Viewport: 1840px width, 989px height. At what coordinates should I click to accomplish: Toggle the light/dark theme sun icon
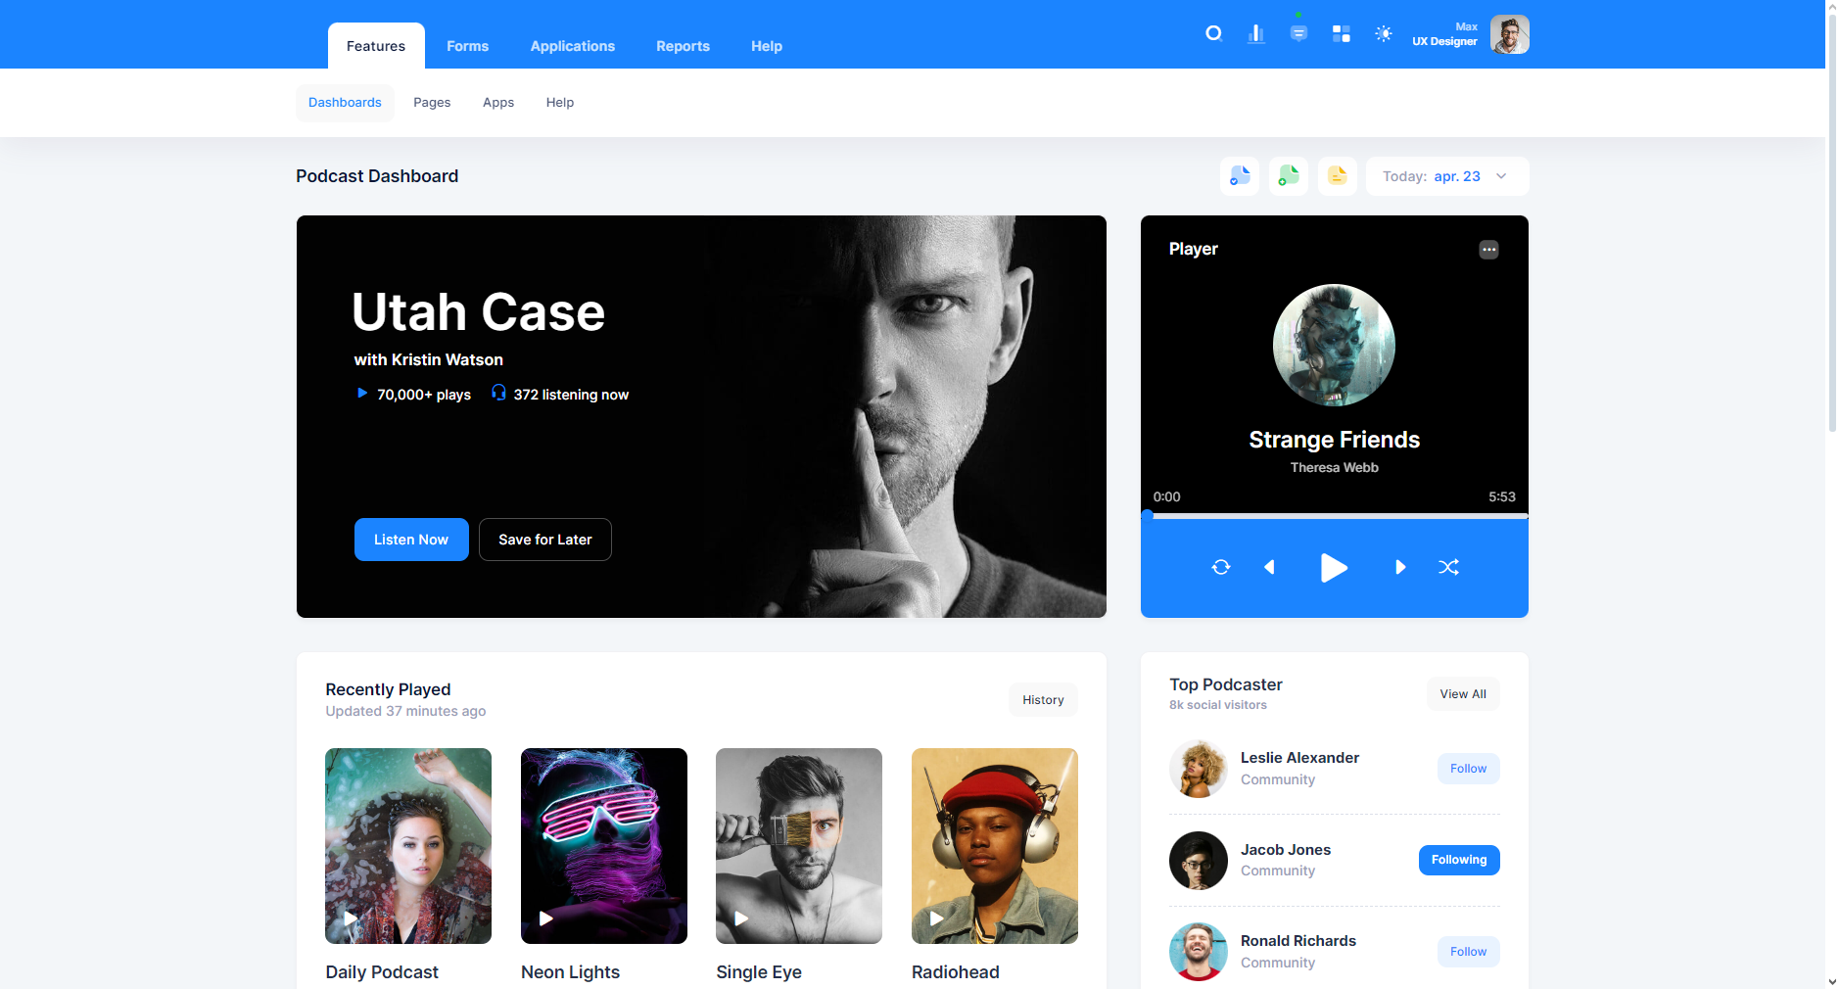click(1383, 34)
